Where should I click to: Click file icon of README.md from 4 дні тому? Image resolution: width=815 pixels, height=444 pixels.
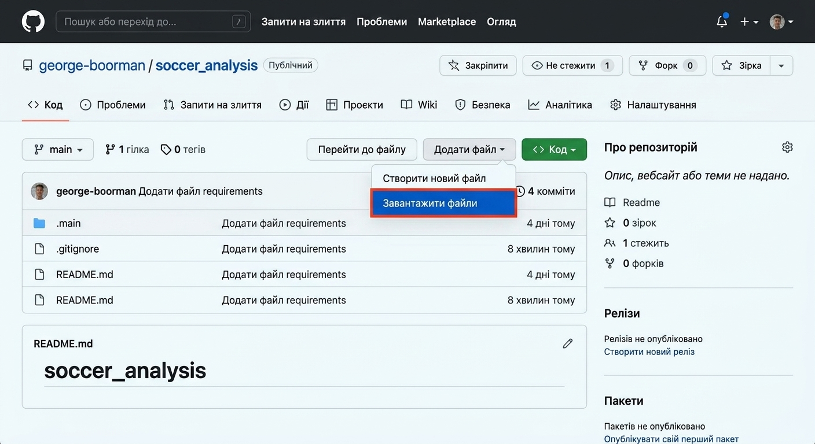point(39,274)
